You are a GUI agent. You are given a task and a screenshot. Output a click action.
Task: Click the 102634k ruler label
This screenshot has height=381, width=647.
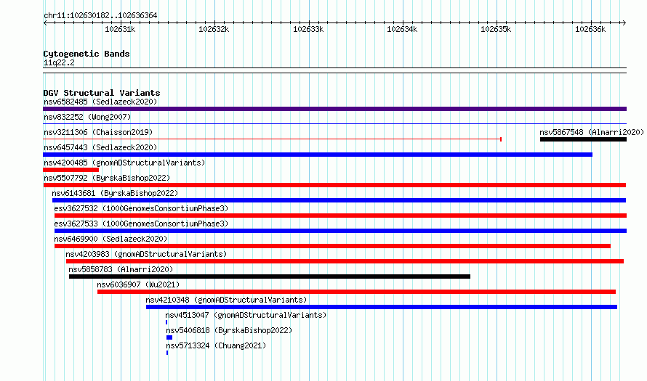tap(402, 29)
